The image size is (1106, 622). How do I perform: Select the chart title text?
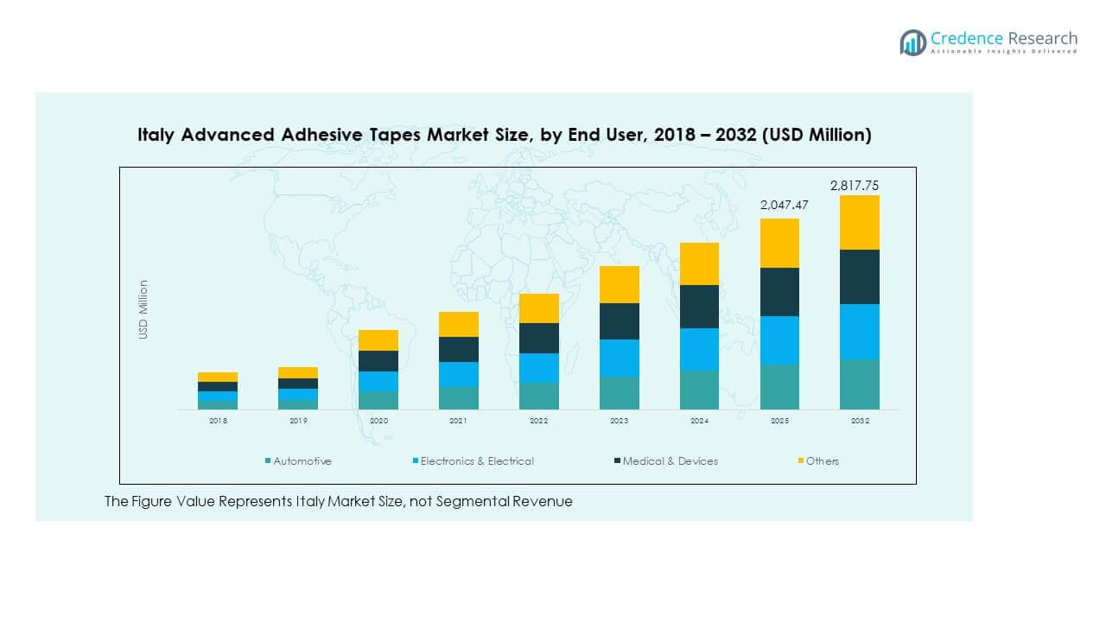tap(505, 135)
